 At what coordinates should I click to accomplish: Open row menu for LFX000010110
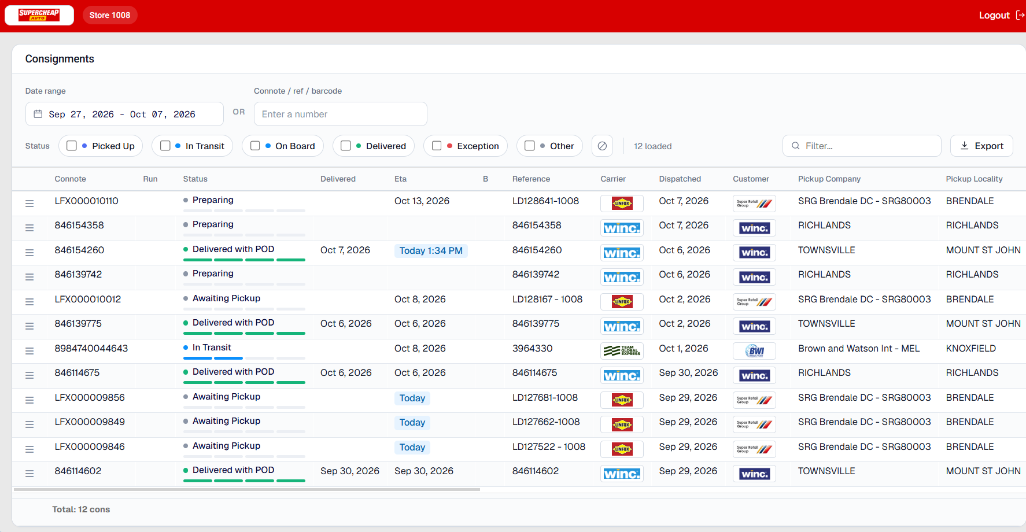[29, 204]
